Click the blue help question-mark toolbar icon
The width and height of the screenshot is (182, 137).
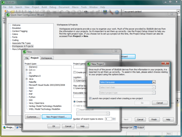(x=117, y=12)
